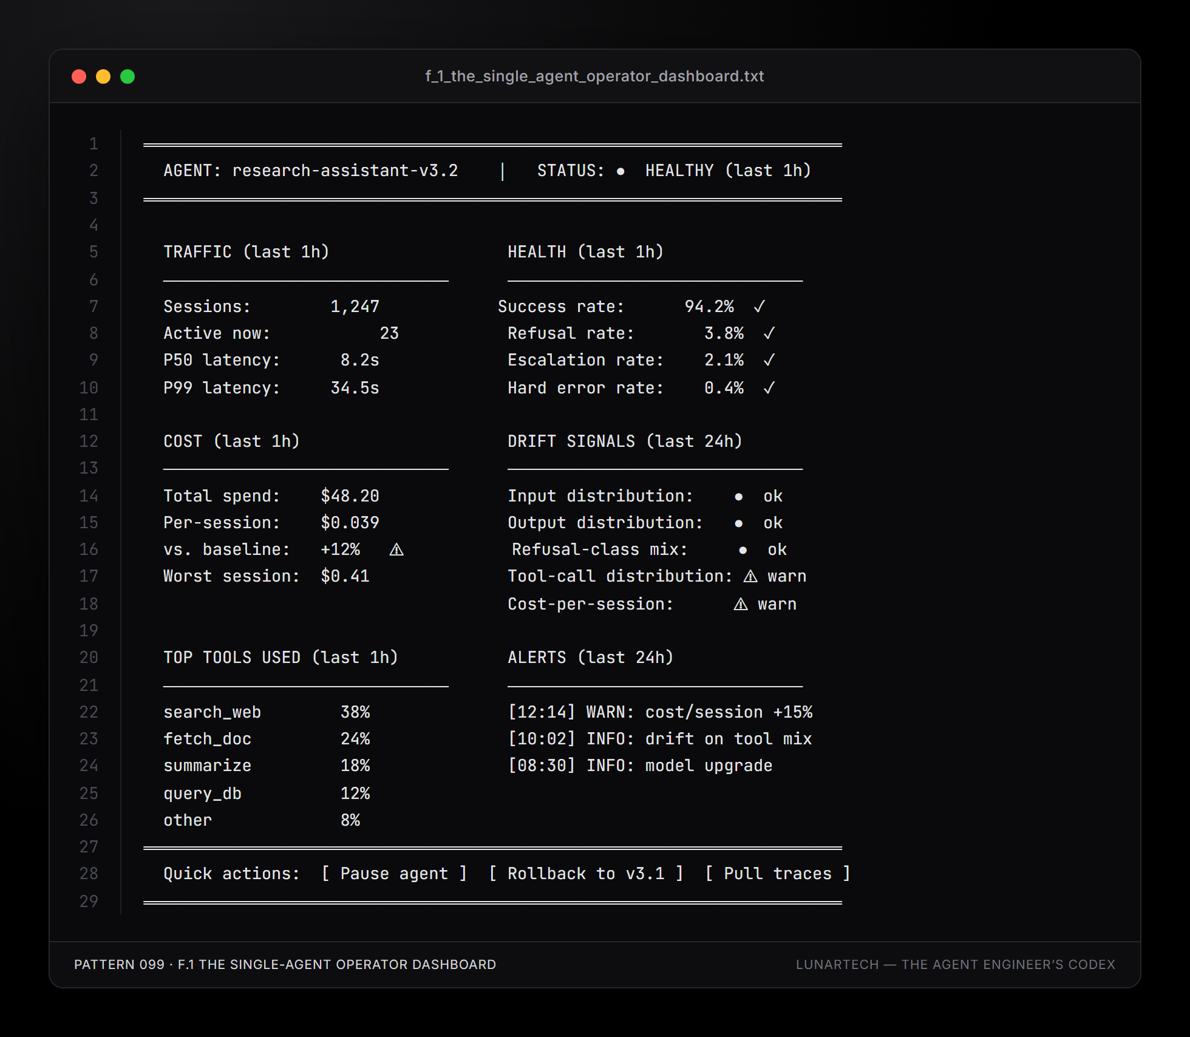Image resolution: width=1190 pixels, height=1037 pixels.
Task: Click the warning triangle for Cost-per-session
Action: click(x=741, y=604)
